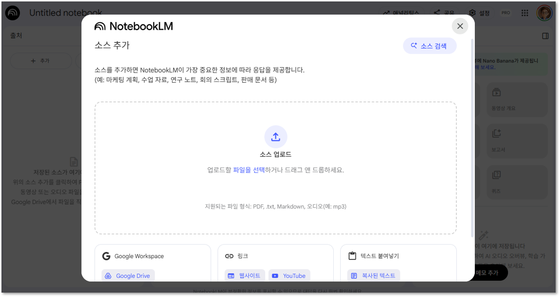The width and height of the screenshot is (560, 297).
Task: Click the NotebookLM logo in dialog
Action: (x=134, y=26)
